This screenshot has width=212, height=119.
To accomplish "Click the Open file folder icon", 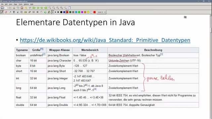I will [10, 8].
